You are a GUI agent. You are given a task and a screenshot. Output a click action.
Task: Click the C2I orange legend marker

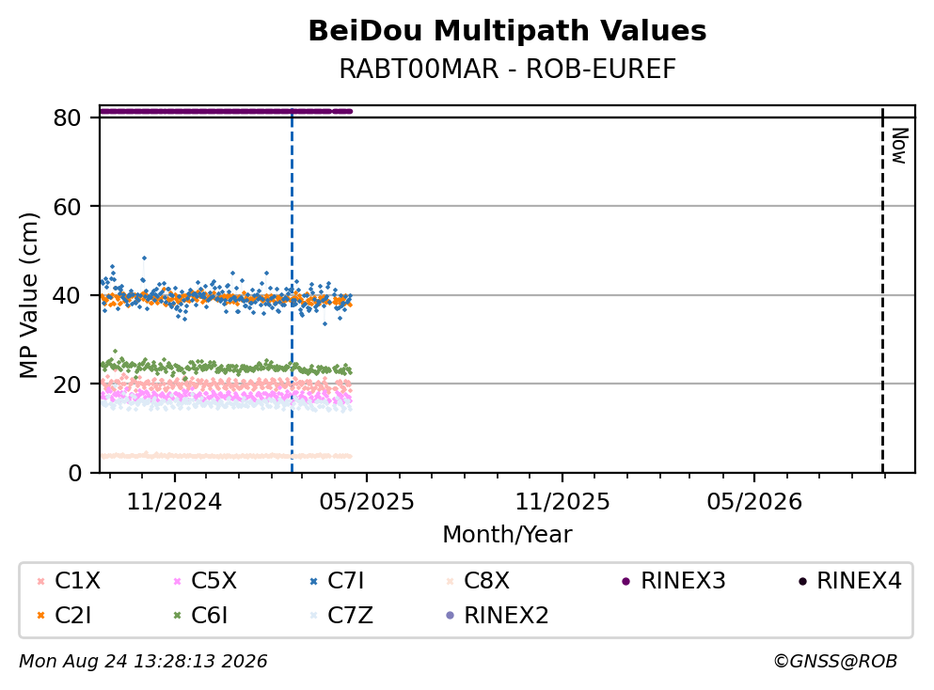[x=40, y=616]
